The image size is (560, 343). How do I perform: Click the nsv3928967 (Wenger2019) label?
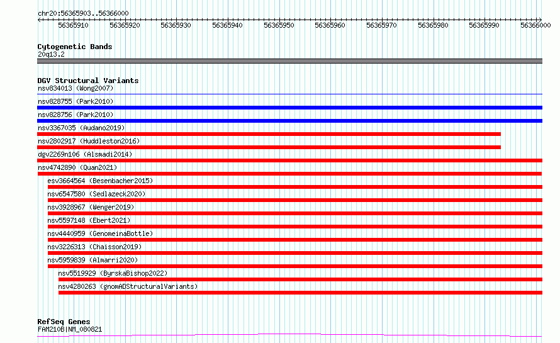click(x=91, y=207)
